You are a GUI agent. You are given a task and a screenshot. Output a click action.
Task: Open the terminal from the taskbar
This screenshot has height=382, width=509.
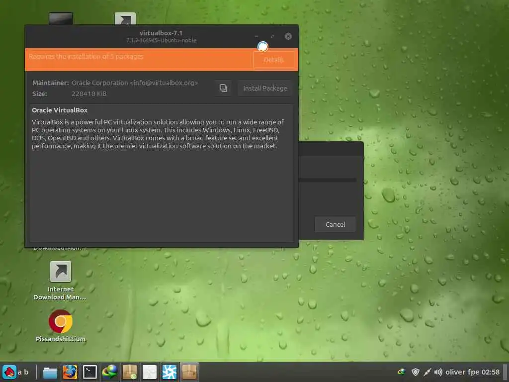89,372
